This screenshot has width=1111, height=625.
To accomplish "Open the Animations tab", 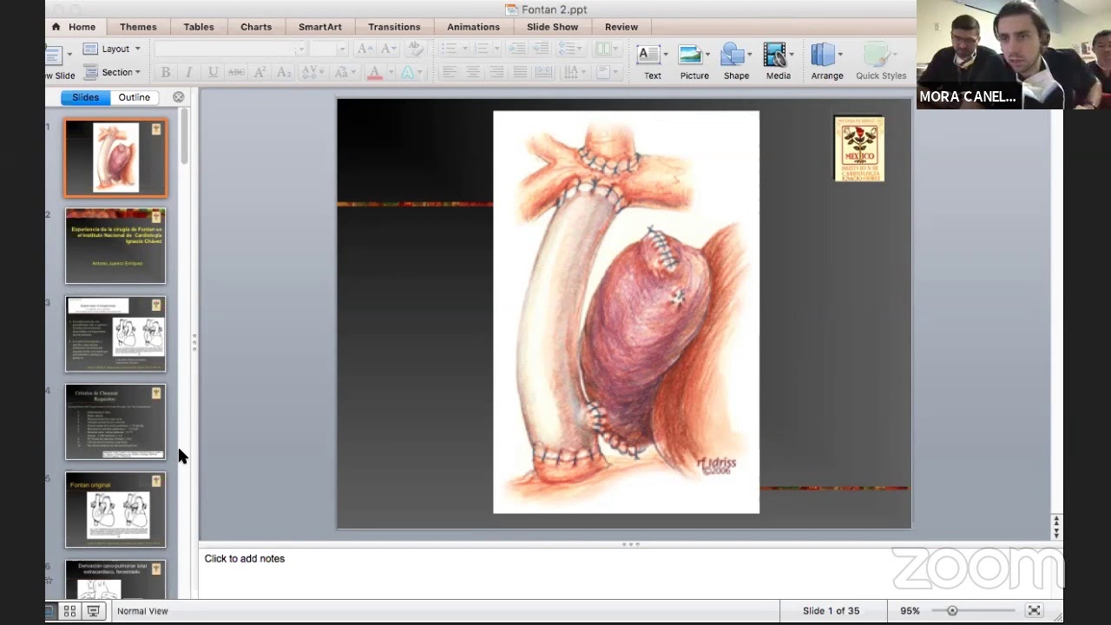I will click(473, 27).
